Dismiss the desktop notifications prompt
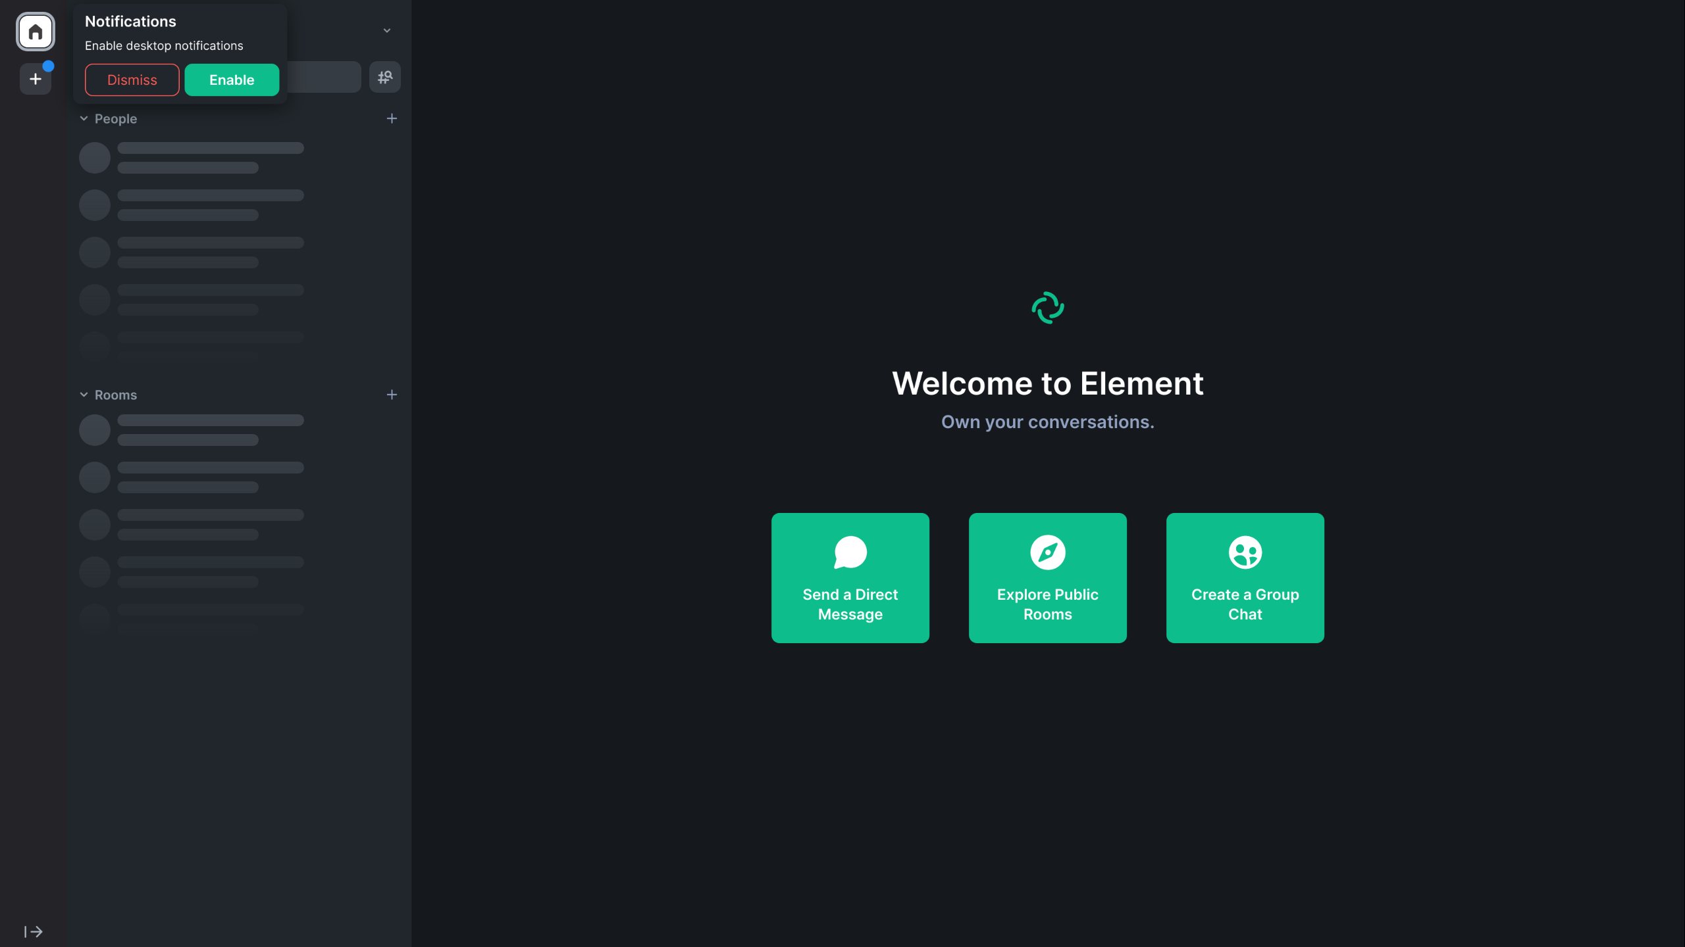This screenshot has width=1685, height=947. click(x=132, y=80)
